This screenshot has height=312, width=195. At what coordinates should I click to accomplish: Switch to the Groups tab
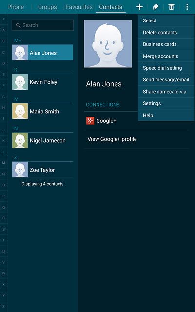(x=47, y=7)
